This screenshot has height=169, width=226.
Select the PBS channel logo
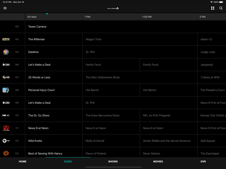pyautogui.click(x=6, y=141)
